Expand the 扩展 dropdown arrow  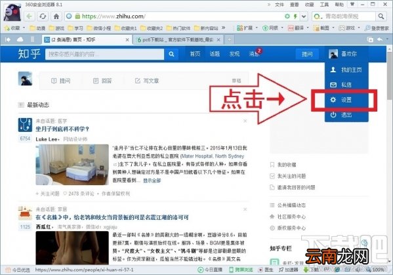coord(257,28)
